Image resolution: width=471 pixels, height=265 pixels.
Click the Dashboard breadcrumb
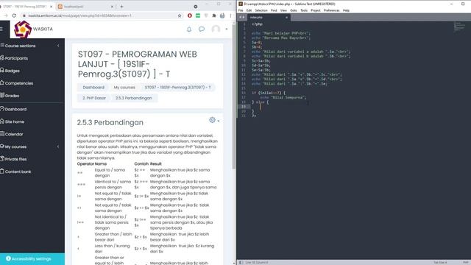tap(93, 87)
